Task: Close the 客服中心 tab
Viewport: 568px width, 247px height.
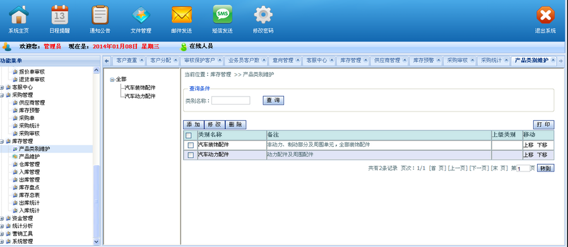Action: (331, 60)
